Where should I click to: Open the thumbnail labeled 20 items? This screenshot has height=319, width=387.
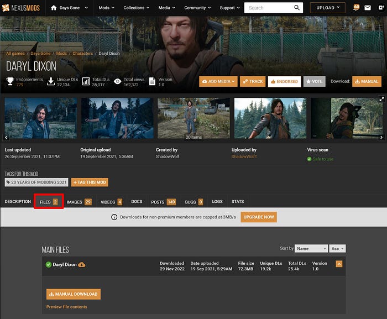point(193,118)
